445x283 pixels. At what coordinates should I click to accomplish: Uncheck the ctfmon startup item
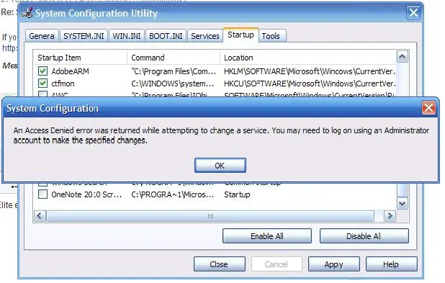[43, 84]
